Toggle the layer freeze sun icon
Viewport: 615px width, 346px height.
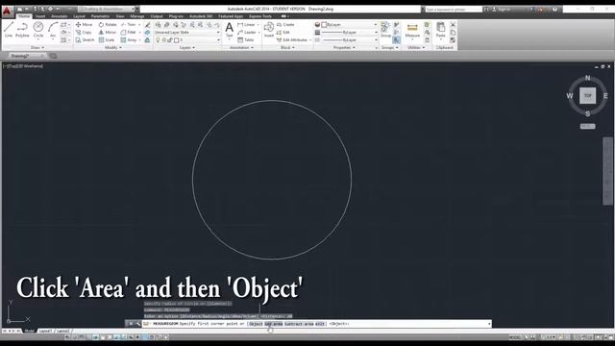point(164,40)
